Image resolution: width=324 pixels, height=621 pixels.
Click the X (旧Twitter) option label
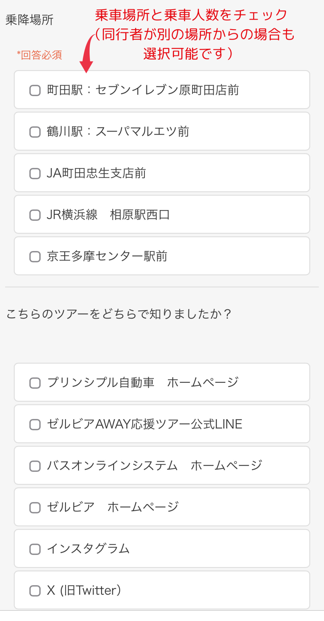click(x=84, y=590)
